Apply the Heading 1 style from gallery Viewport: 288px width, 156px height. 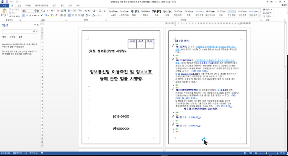click(135, 13)
